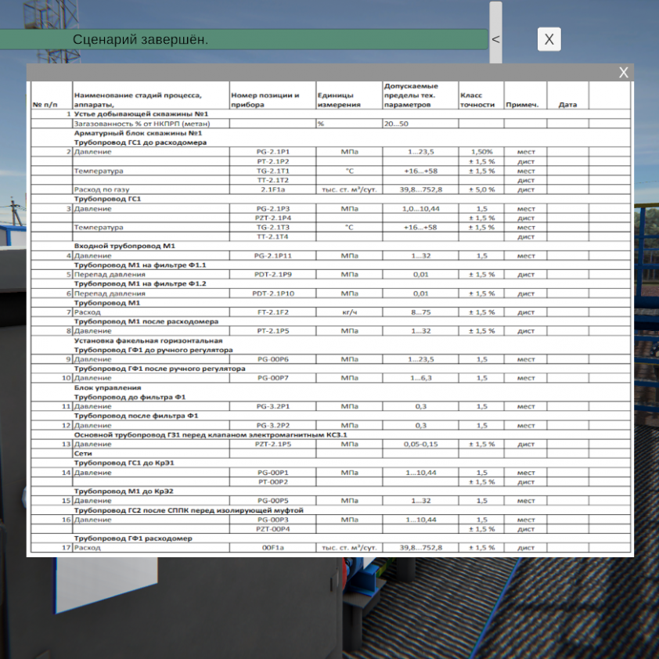The image size is (659, 659).
Task: Select the 'Сети' section heading
Action: pos(83,453)
